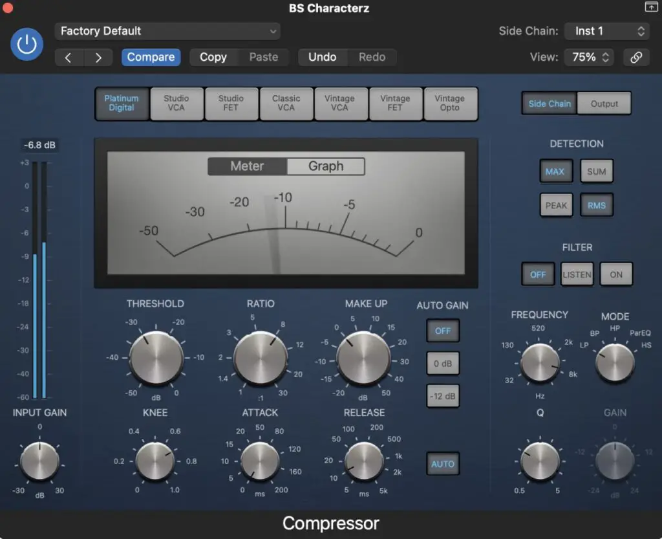Open the Factory Default preset menu
Screen dimensions: 662x539
[x=167, y=30]
